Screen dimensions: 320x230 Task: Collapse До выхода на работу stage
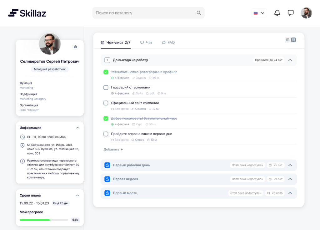[290, 60]
